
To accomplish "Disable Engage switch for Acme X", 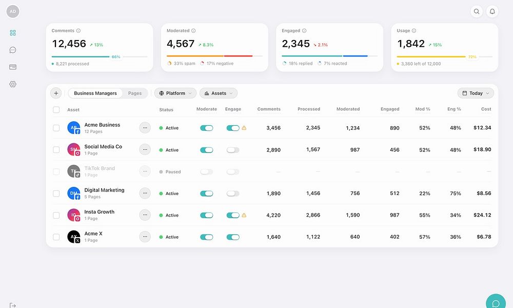I will pyautogui.click(x=233, y=237).
